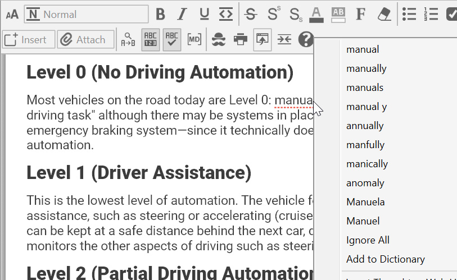Open the Insert dropdown button

[29, 40]
